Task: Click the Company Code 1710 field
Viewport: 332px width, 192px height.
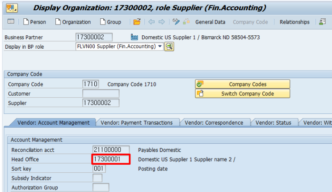Action: 91,84
